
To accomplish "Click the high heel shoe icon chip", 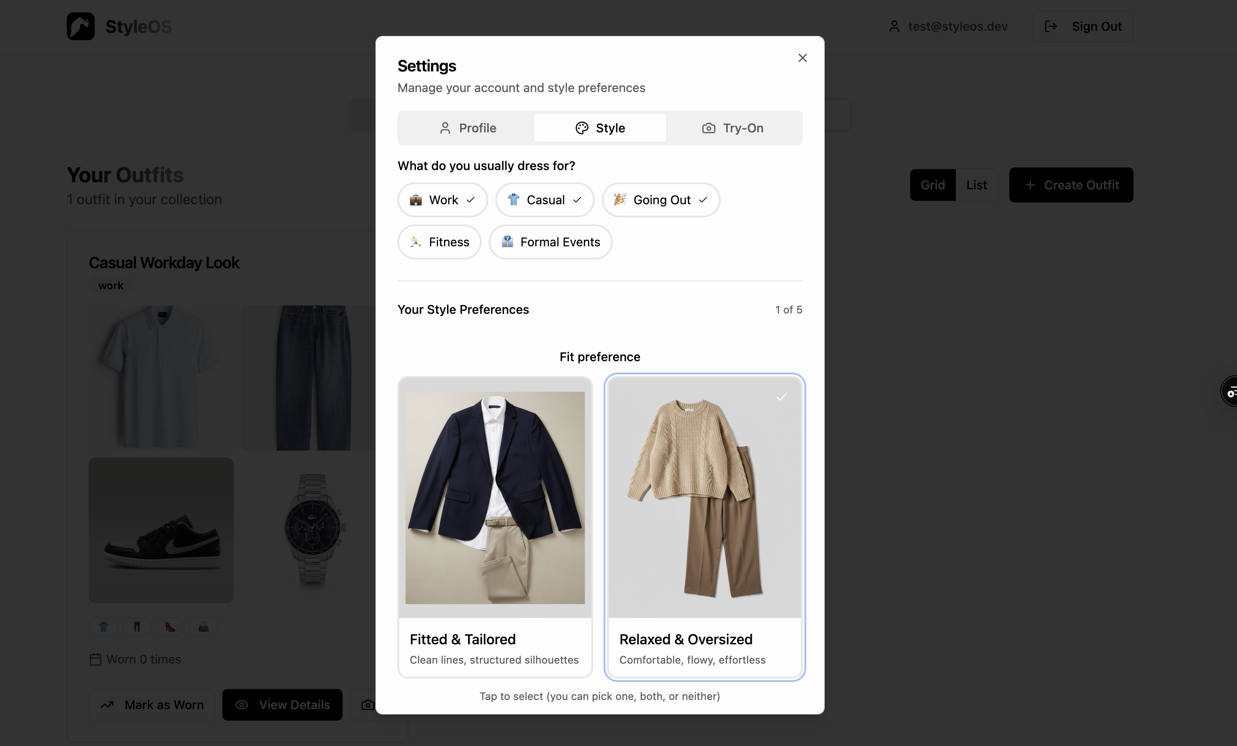I will click(170, 627).
